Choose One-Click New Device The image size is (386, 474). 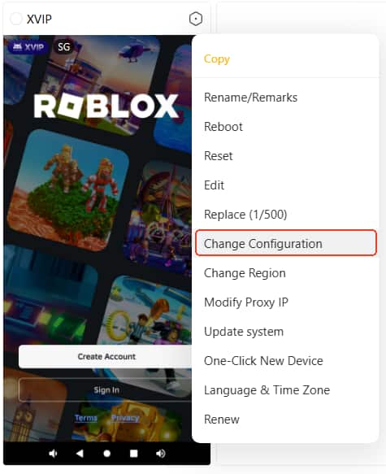[x=263, y=361]
